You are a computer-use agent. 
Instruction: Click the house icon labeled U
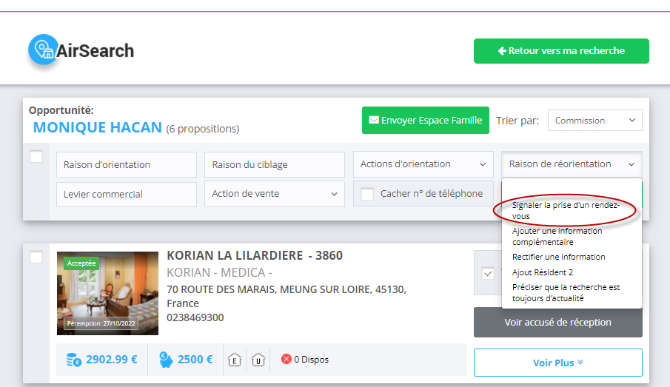click(x=258, y=360)
